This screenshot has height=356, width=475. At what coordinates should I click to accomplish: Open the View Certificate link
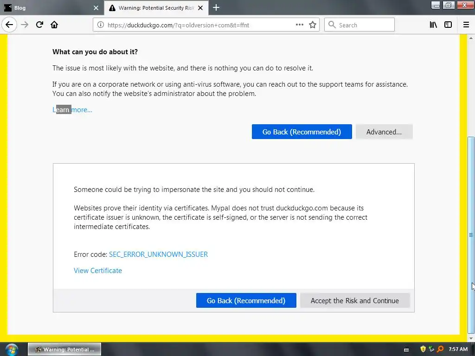click(98, 271)
